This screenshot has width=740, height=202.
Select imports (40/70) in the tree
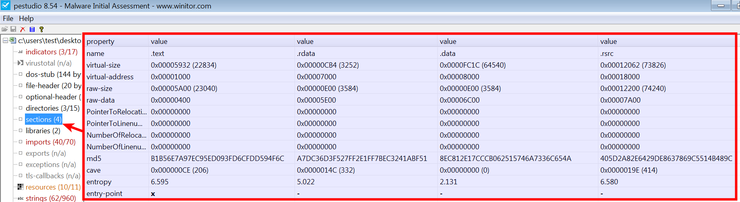tap(50, 142)
